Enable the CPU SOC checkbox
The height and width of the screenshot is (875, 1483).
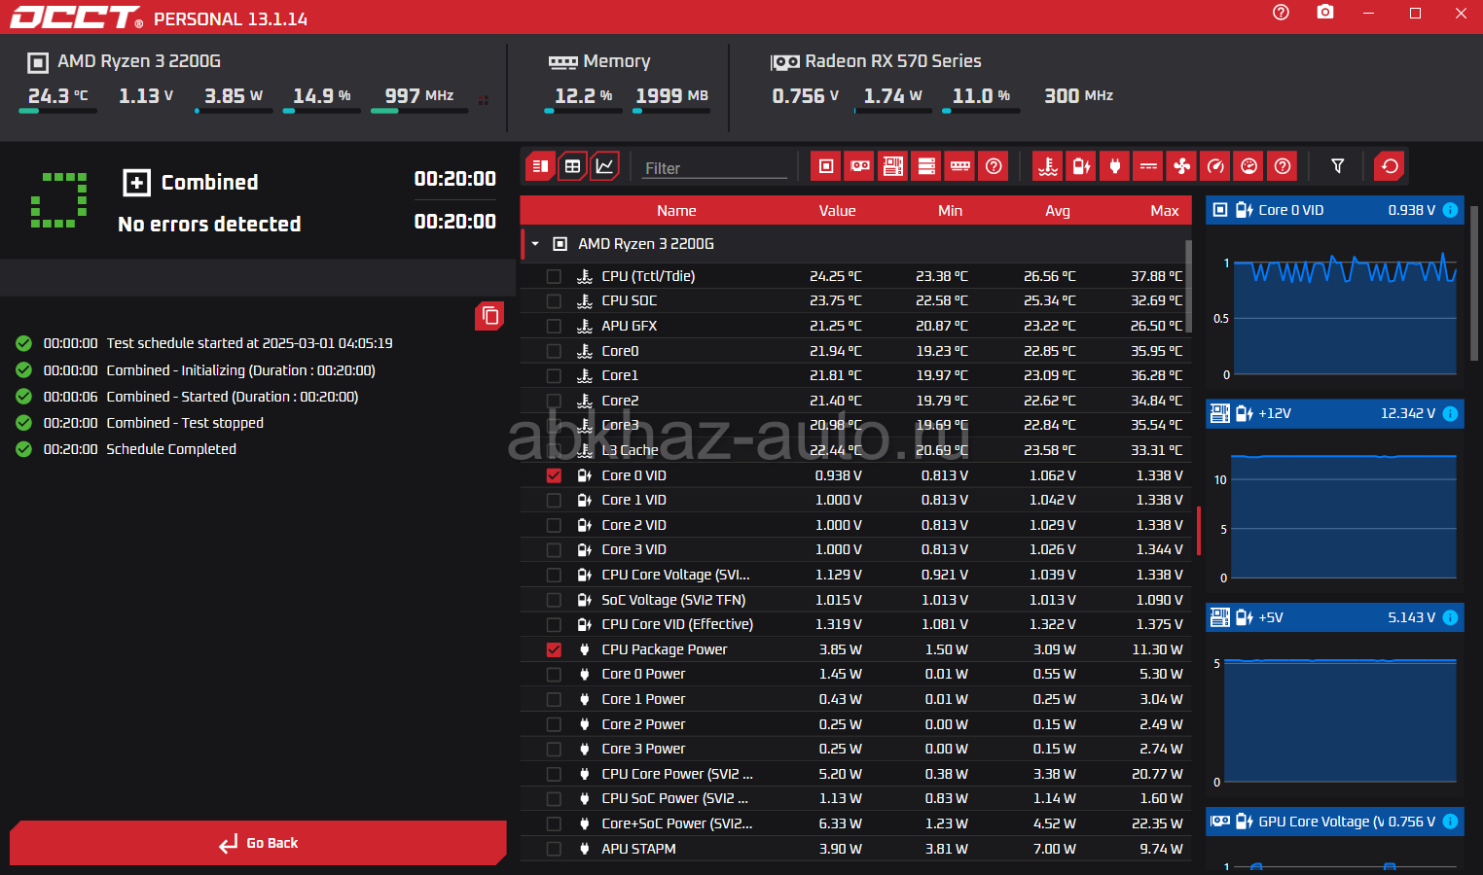554,300
